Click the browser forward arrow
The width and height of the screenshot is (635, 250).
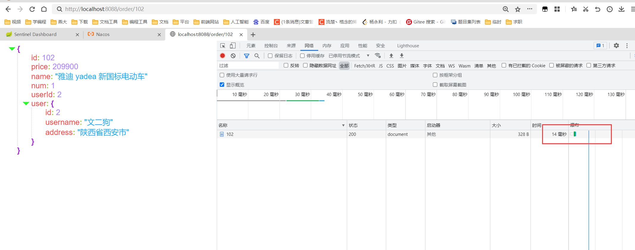tap(20, 9)
